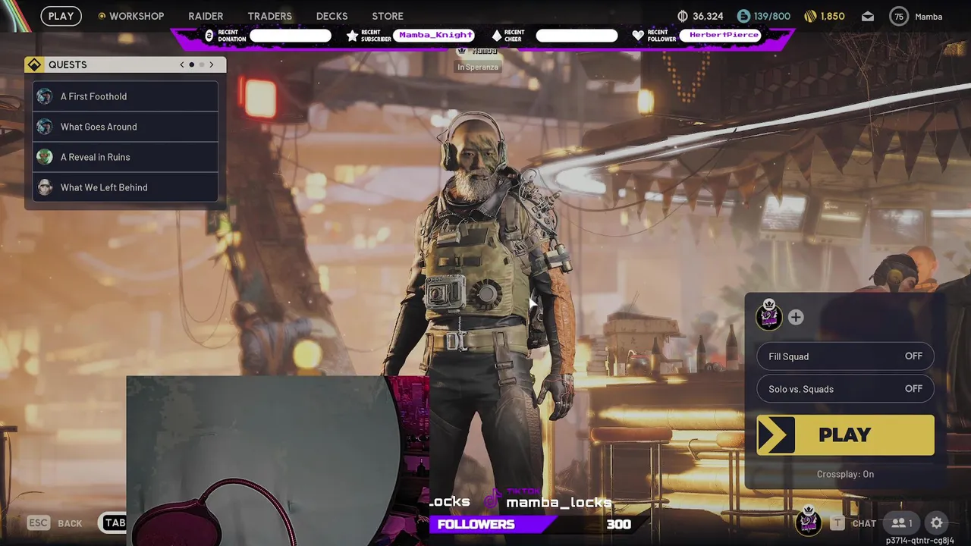This screenshot has height=546, width=971.
Task: Go to the previous quests page arrow
Action: tap(182, 64)
